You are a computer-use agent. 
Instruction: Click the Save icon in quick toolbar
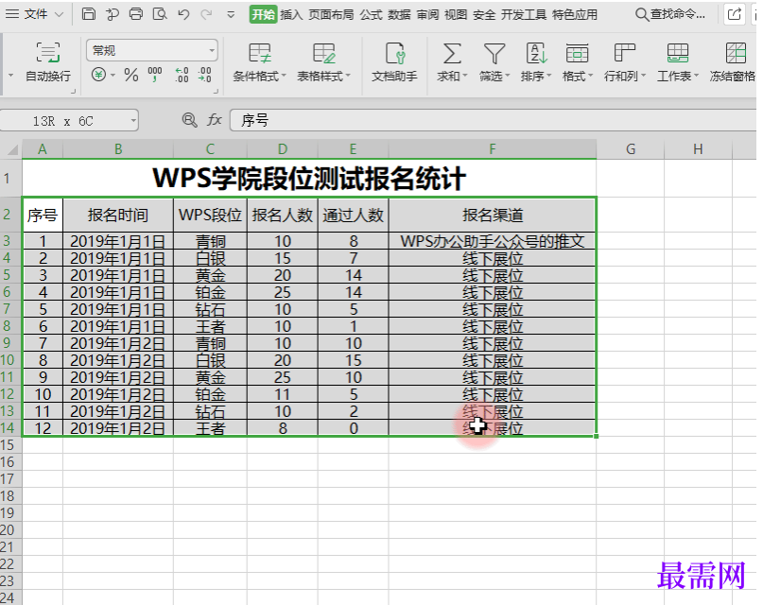pyautogui.click(x=89, y=14)
